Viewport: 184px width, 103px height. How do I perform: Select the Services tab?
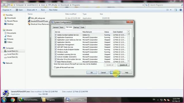coord(69,27)
